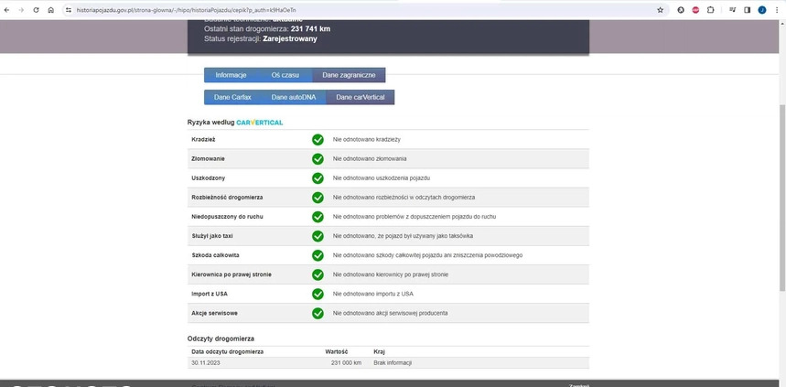Click the 'Wartość' column header

pos(337,352)
